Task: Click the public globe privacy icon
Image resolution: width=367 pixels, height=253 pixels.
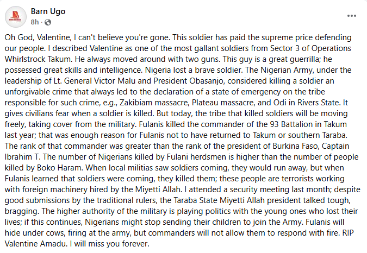Action: (x=48, y=22)
